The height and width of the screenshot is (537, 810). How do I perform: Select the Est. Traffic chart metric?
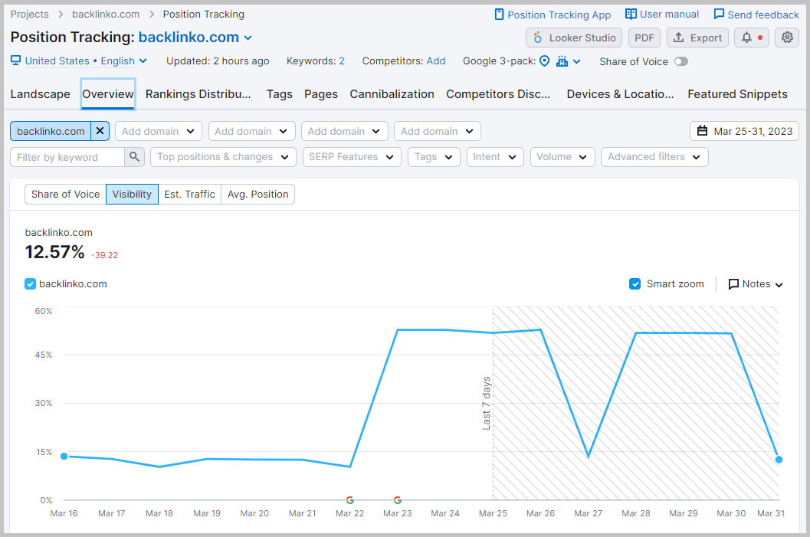pos(189,194)
